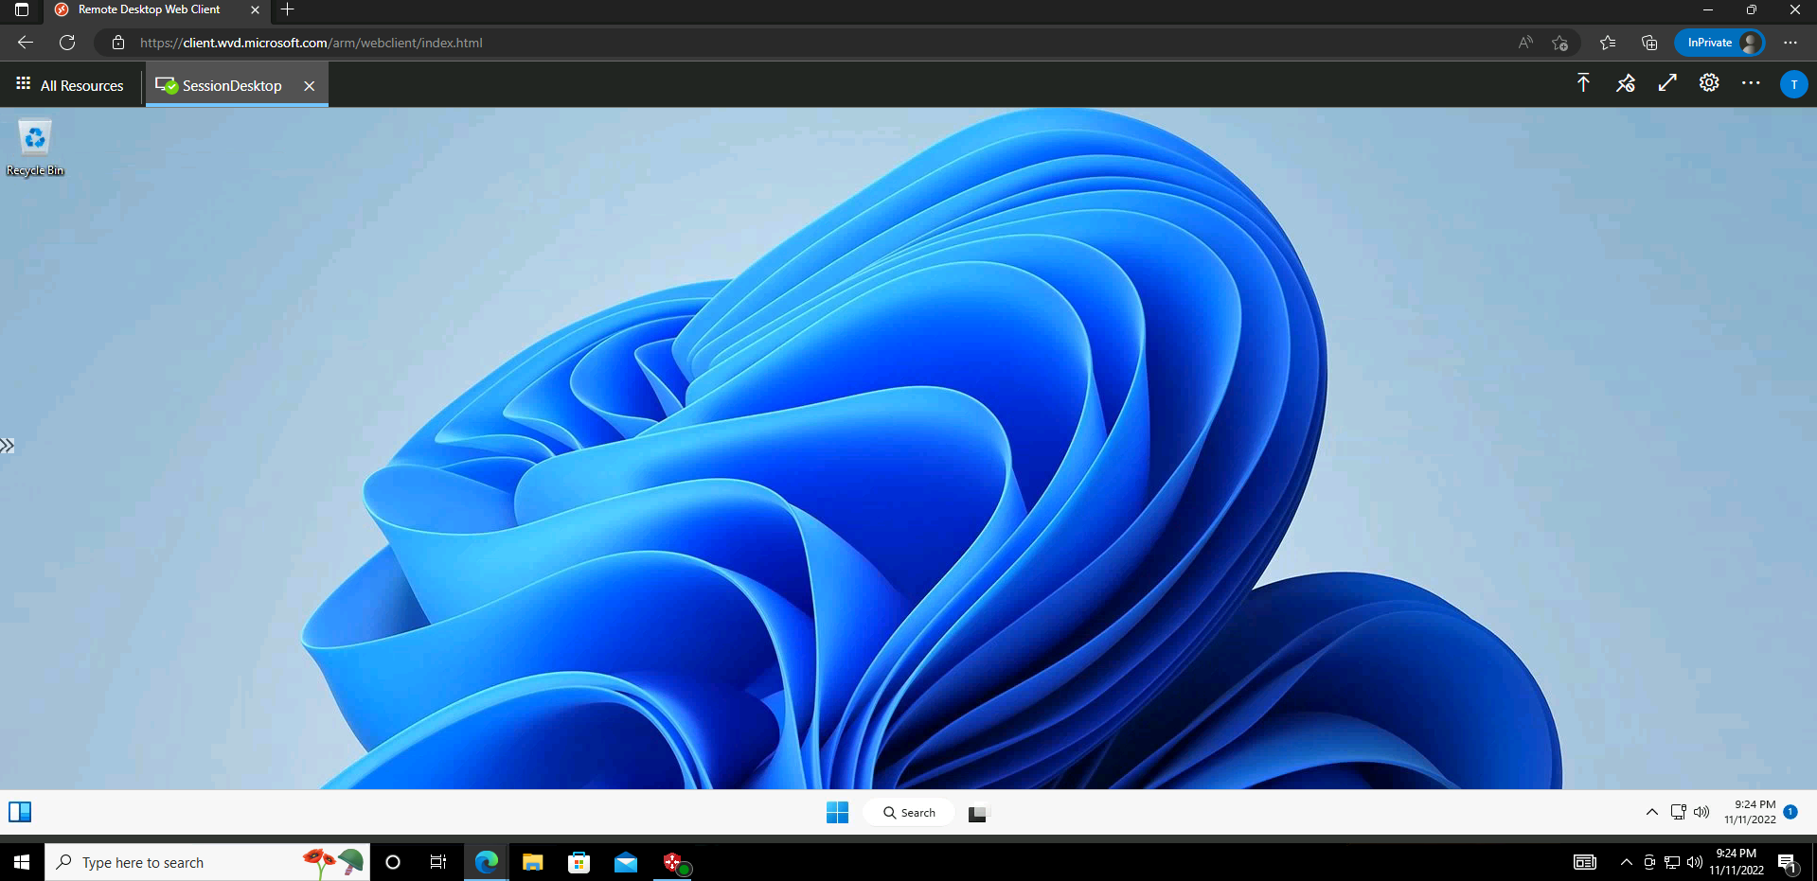The width and height of the screenshot is (1817, 881).
Task: Open the remote Widgets icon on taskbar
Action: coord(20,812)
